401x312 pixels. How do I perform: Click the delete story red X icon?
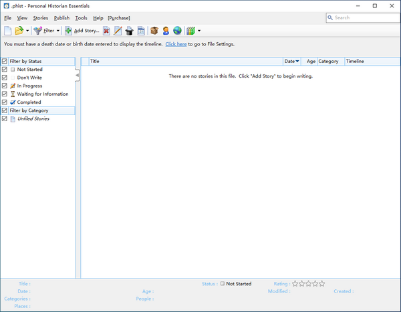[x=106, y=31]
